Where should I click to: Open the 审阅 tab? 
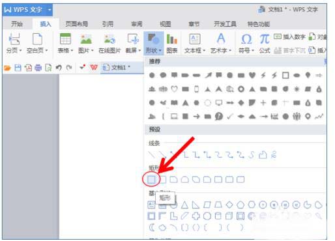click(137, 24)
